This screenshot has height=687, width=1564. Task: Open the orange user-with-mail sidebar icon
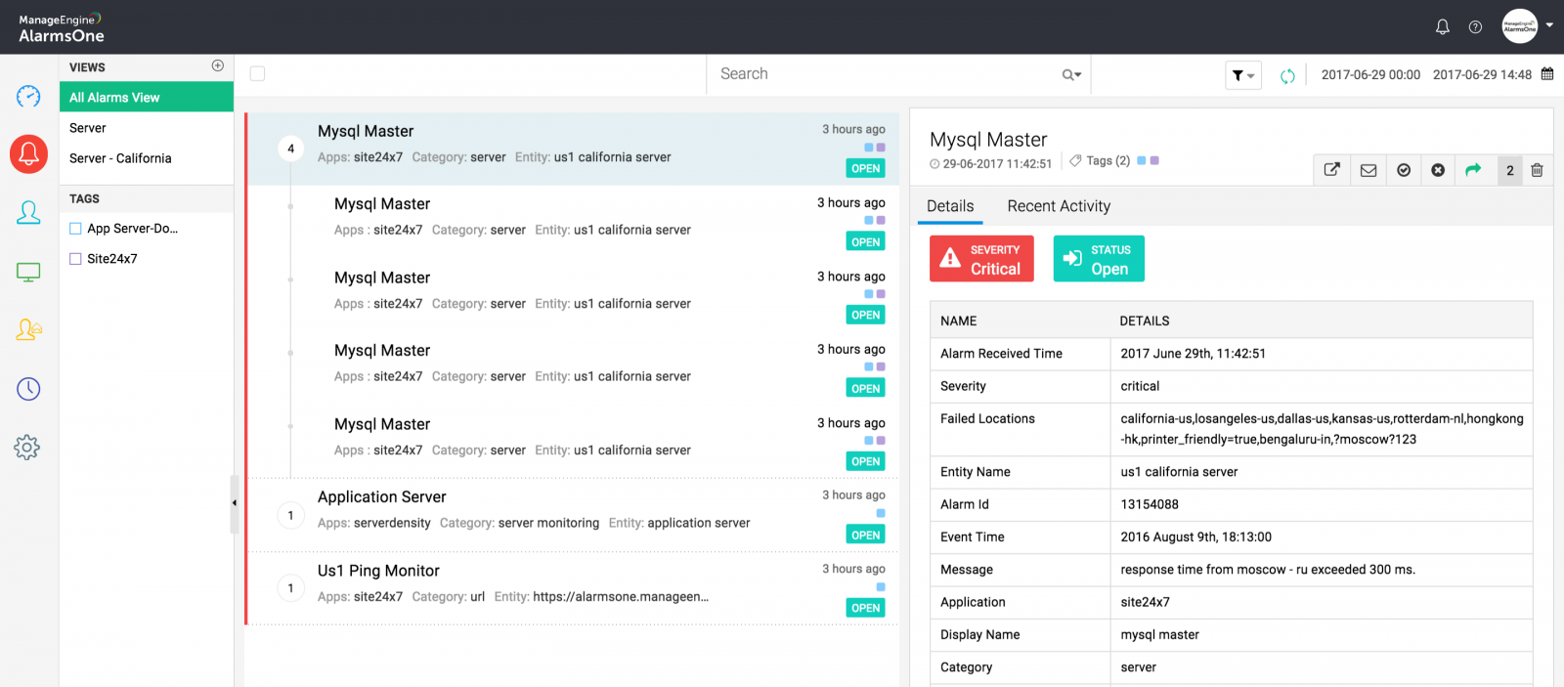point(28,330)
